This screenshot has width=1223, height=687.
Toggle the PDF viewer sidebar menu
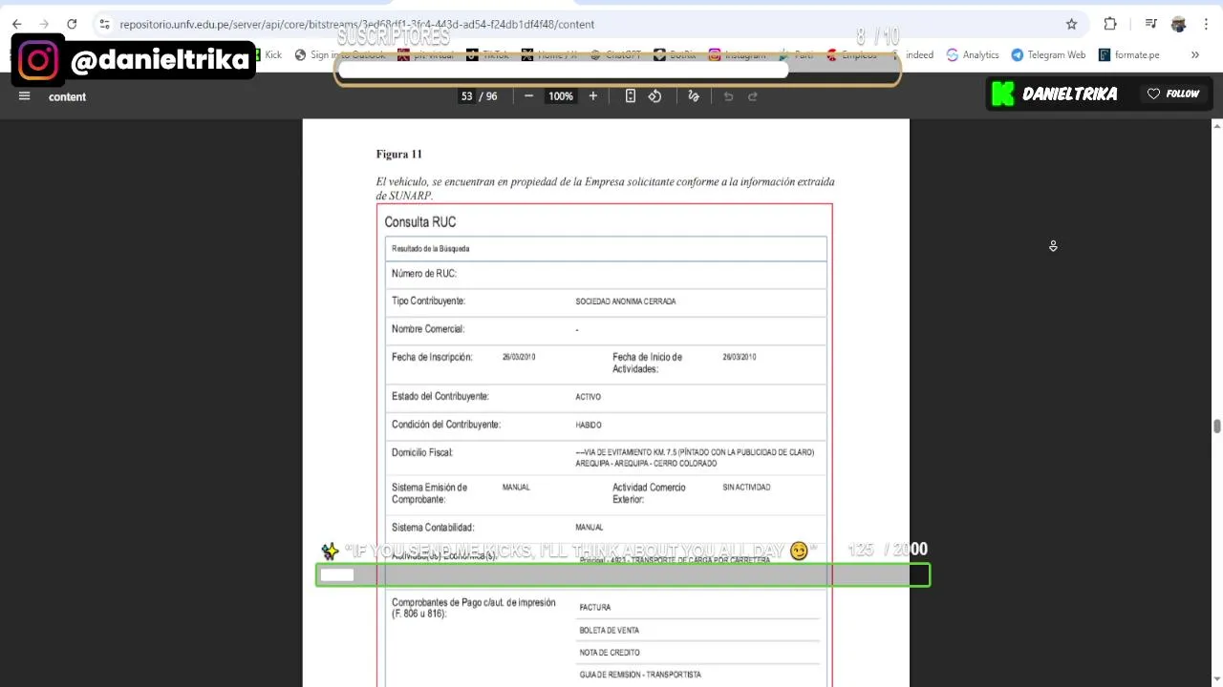tap(25, 96)
